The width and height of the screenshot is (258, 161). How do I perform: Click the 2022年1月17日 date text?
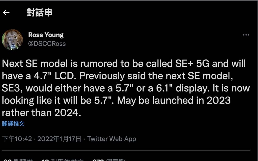(x=59, y=139)
